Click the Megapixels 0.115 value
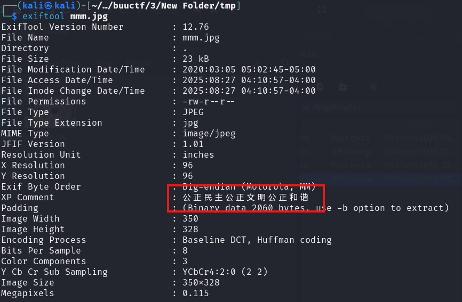Image resolution: width=462 pixels, height=302 pixels. pos(196,293)
